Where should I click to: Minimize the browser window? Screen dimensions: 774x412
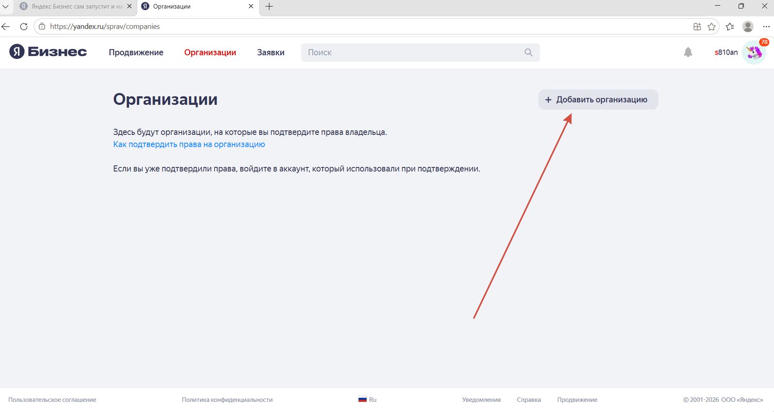coord(717,6)
